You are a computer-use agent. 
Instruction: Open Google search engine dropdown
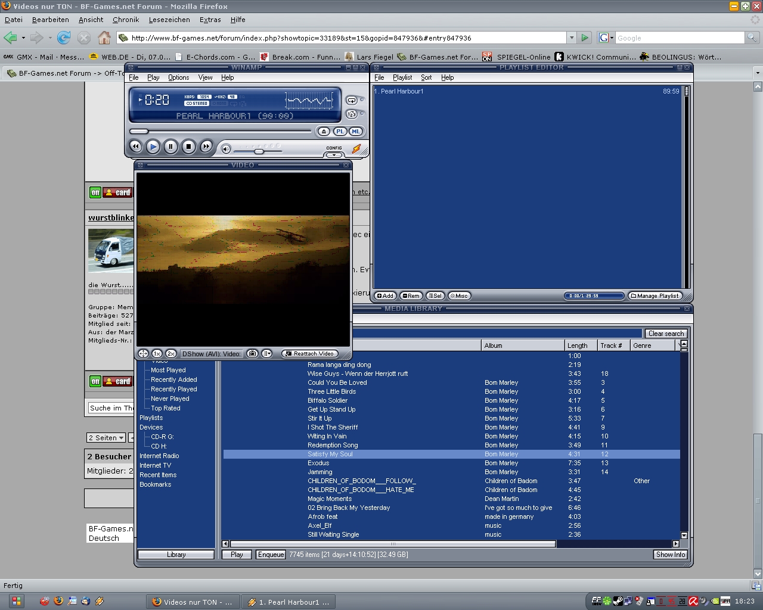click(606, 38)
